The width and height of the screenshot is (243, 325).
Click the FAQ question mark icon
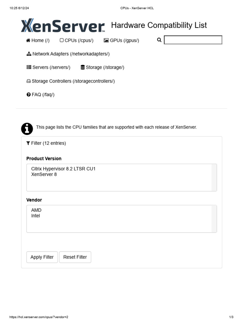coord(28,95)
